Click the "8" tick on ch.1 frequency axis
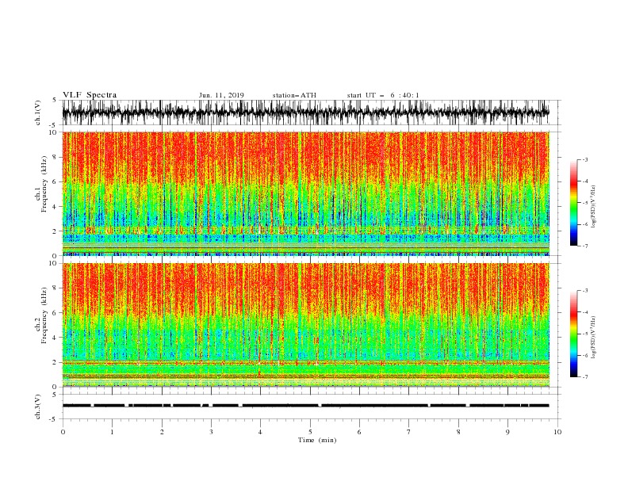 coord(55,157)
